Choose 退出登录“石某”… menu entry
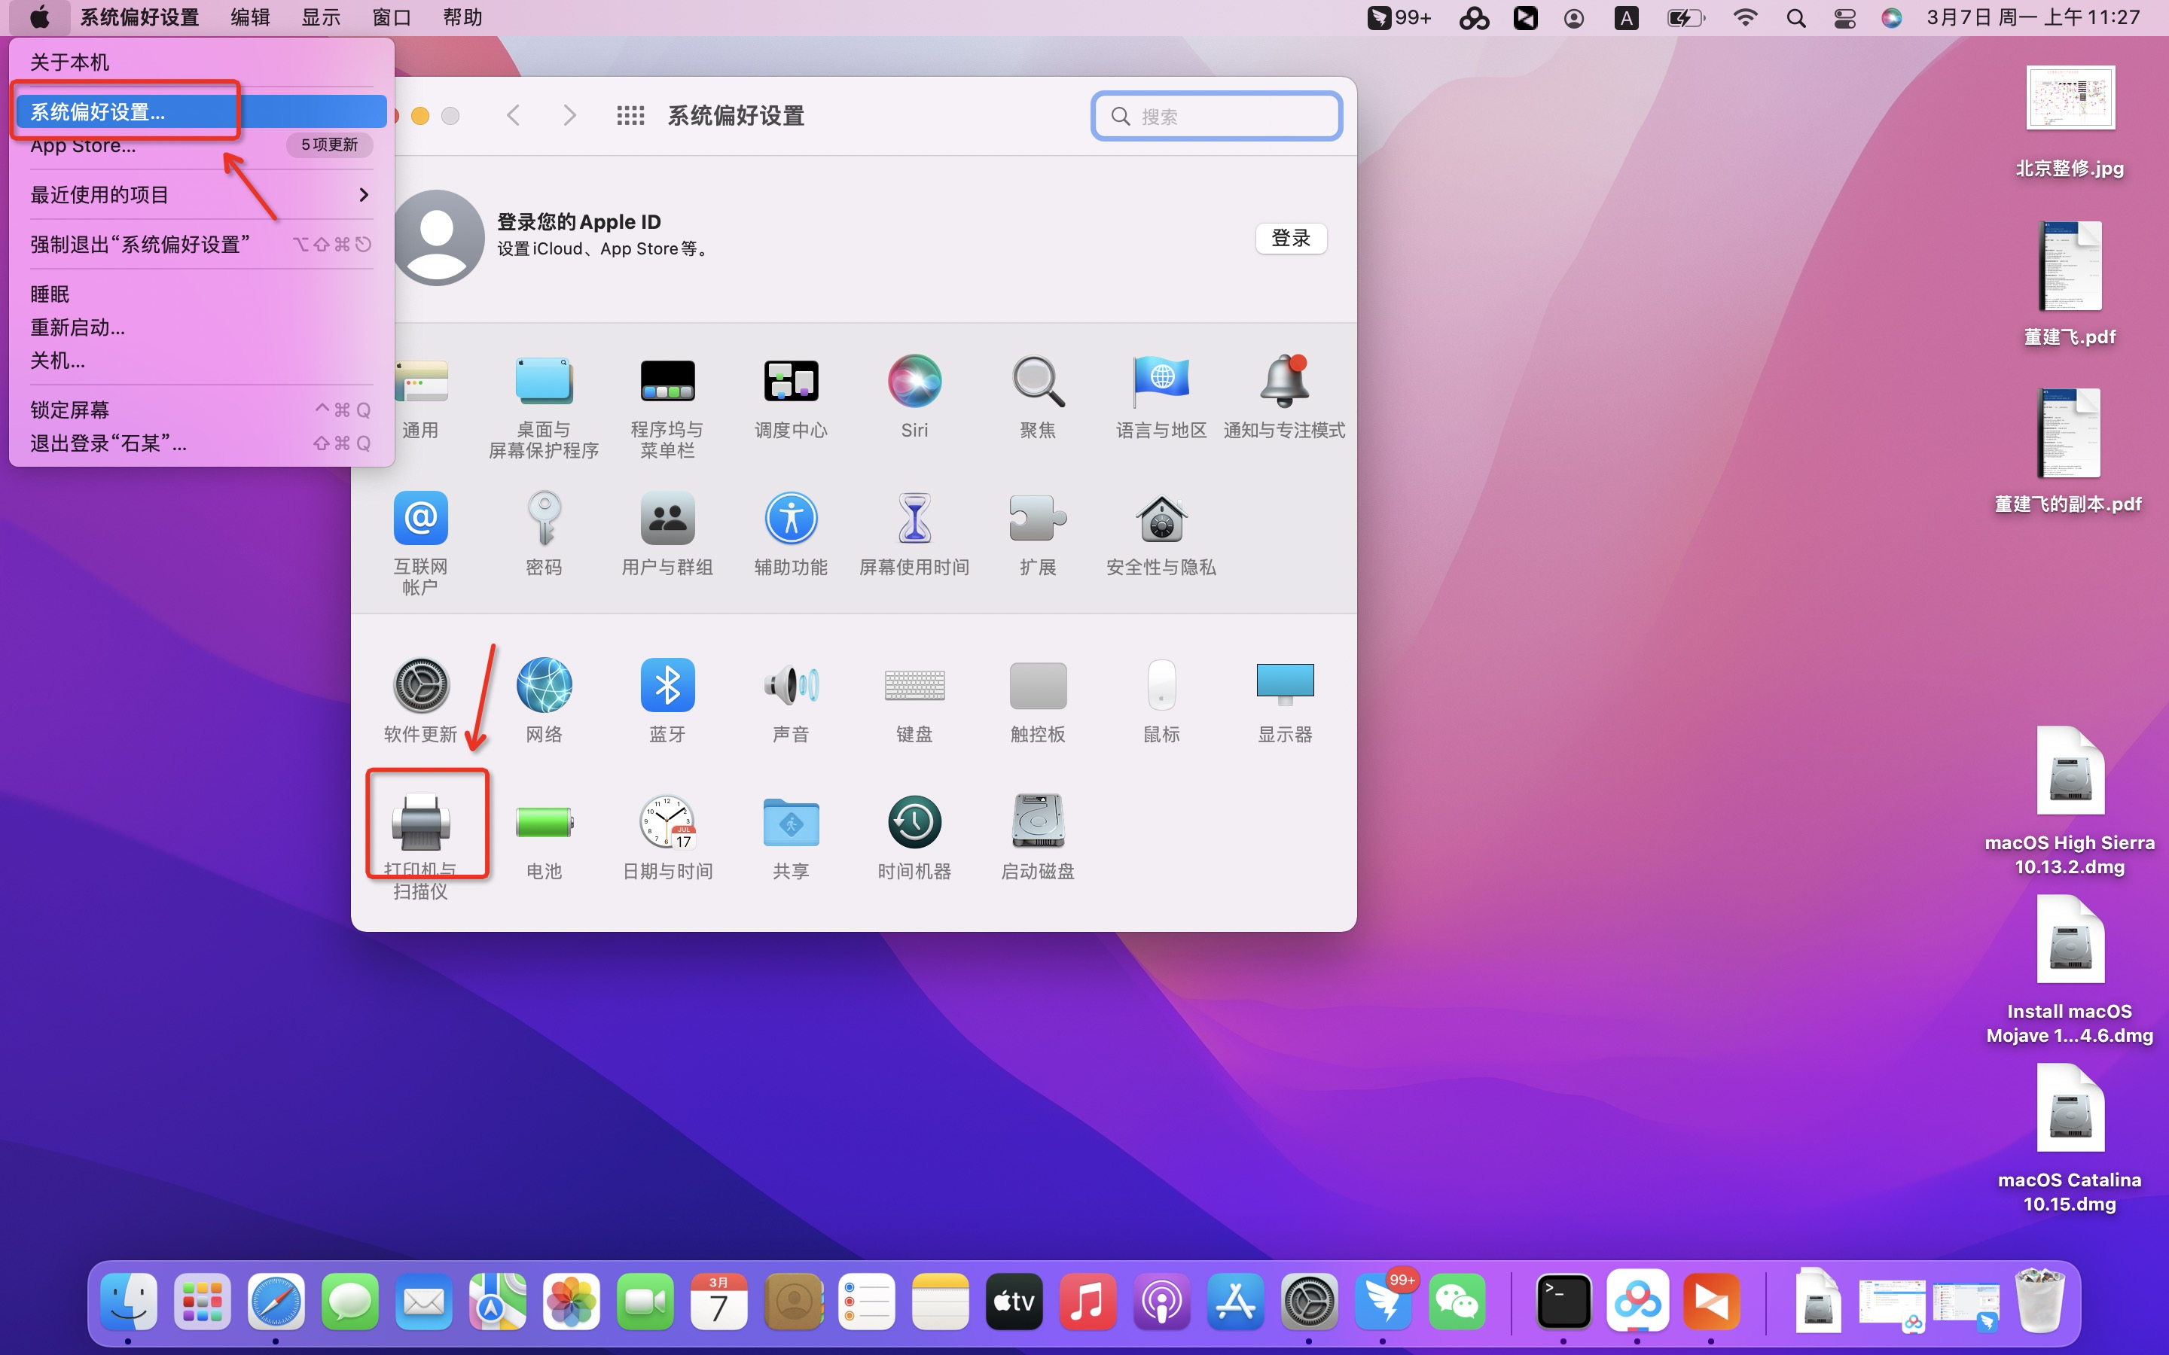This screenshot has height=1355, width=2169. pyautogui.click(x=202, y=443)
